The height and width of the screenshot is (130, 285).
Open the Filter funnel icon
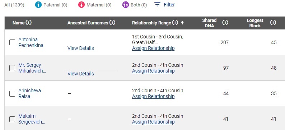tap(157, 5)
